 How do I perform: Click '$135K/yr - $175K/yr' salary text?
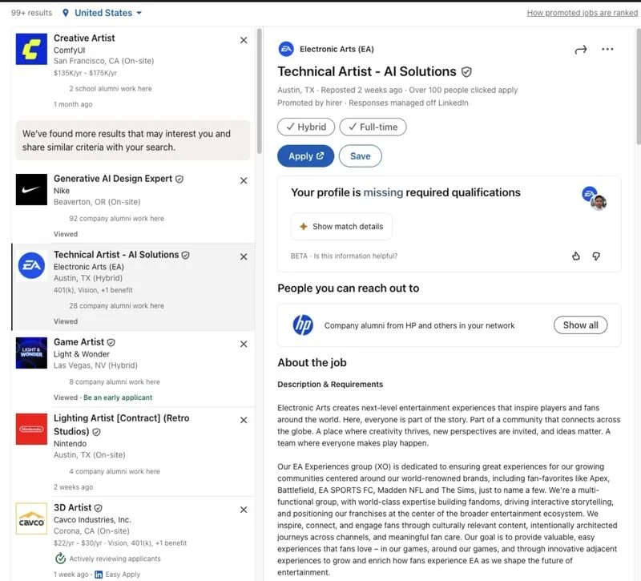coord(85,73)
